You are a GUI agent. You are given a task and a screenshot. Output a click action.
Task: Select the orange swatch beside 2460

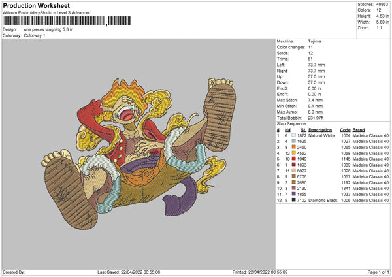tap(293, 147)
